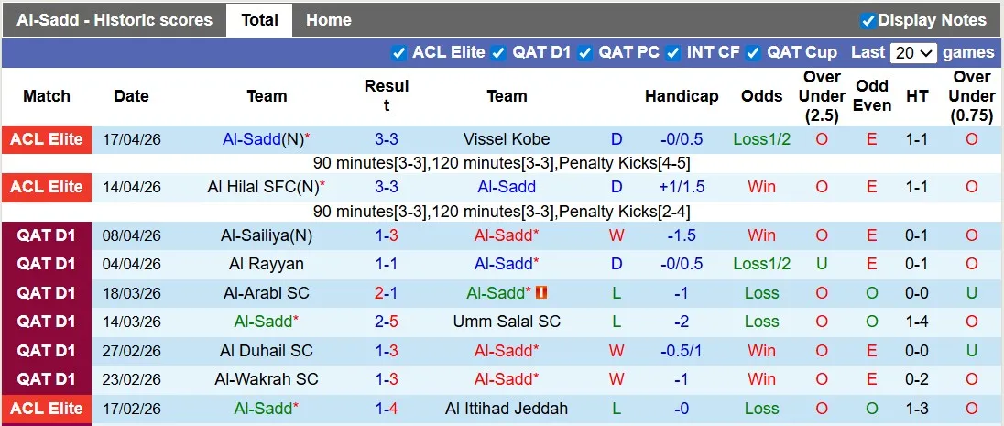Click the Handicap column header
This screenshot has width=1004, height=426.
tap(681, 96)
